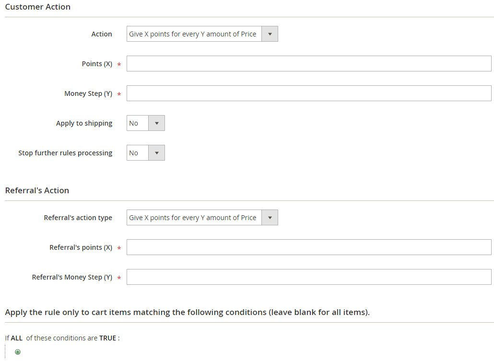This screenshot has height=362, width=494.
Task: Click the Apply to shipping label
Action: pos(84,123)
